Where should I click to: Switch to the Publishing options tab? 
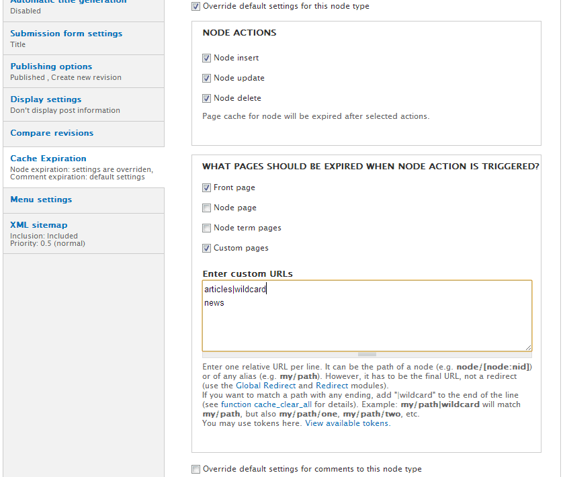[52, 67]
